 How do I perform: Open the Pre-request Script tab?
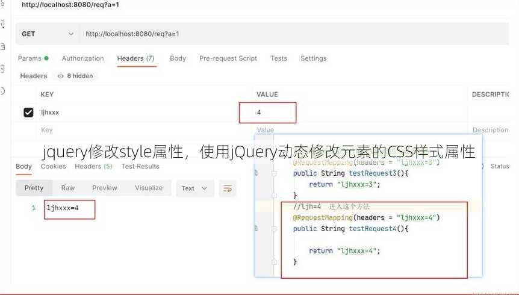point(228,58)
